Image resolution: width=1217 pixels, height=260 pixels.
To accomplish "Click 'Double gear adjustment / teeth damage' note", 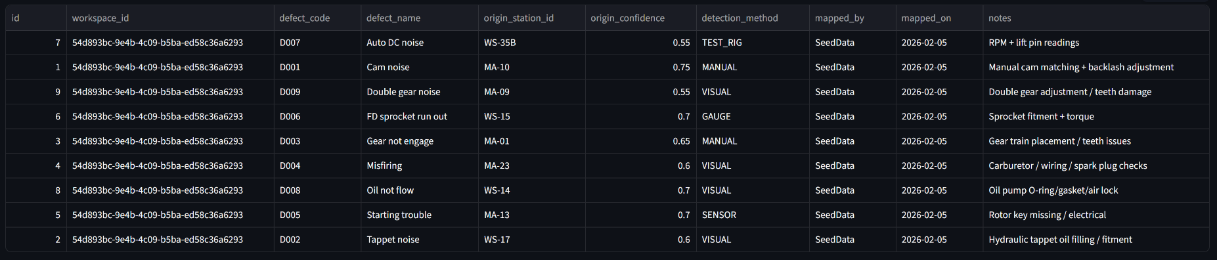I will pyautogui.click(x=1096, y=92).
